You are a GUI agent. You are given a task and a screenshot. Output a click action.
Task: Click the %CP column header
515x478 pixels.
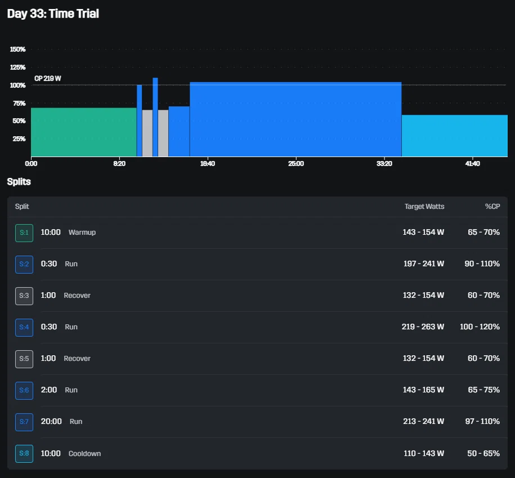click(x=492, y=206)
